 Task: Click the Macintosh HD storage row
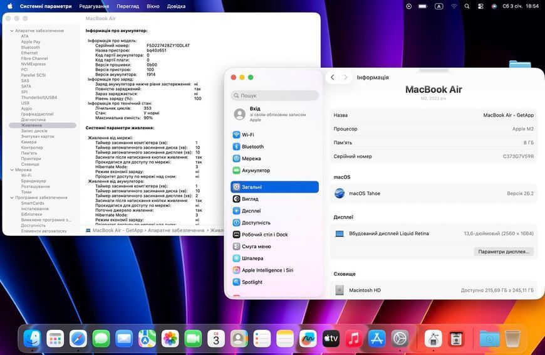click(433, 290)
